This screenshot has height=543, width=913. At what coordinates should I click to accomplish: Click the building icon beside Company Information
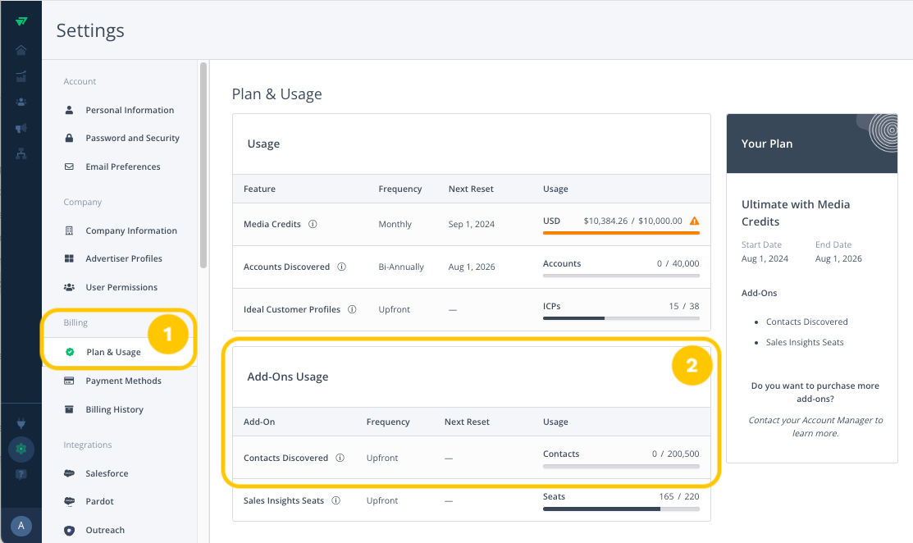click(69, 230)
